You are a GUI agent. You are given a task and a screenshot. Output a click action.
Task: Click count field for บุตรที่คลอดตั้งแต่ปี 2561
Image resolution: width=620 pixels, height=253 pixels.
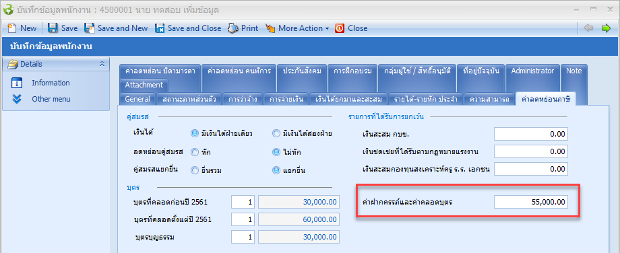click(x=243, y=219)
